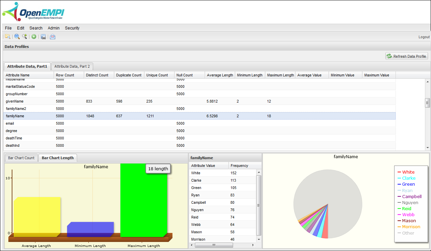The image size is (431, 251).
Task: Open the File menu
Action: tap(8, 28)
